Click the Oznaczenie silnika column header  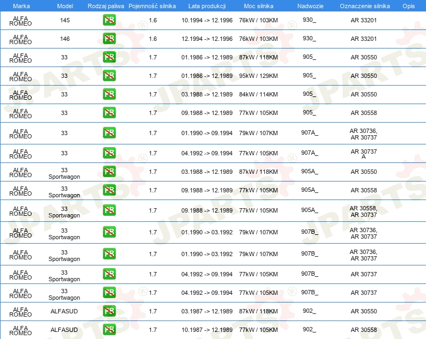click(x=365, y=6)
